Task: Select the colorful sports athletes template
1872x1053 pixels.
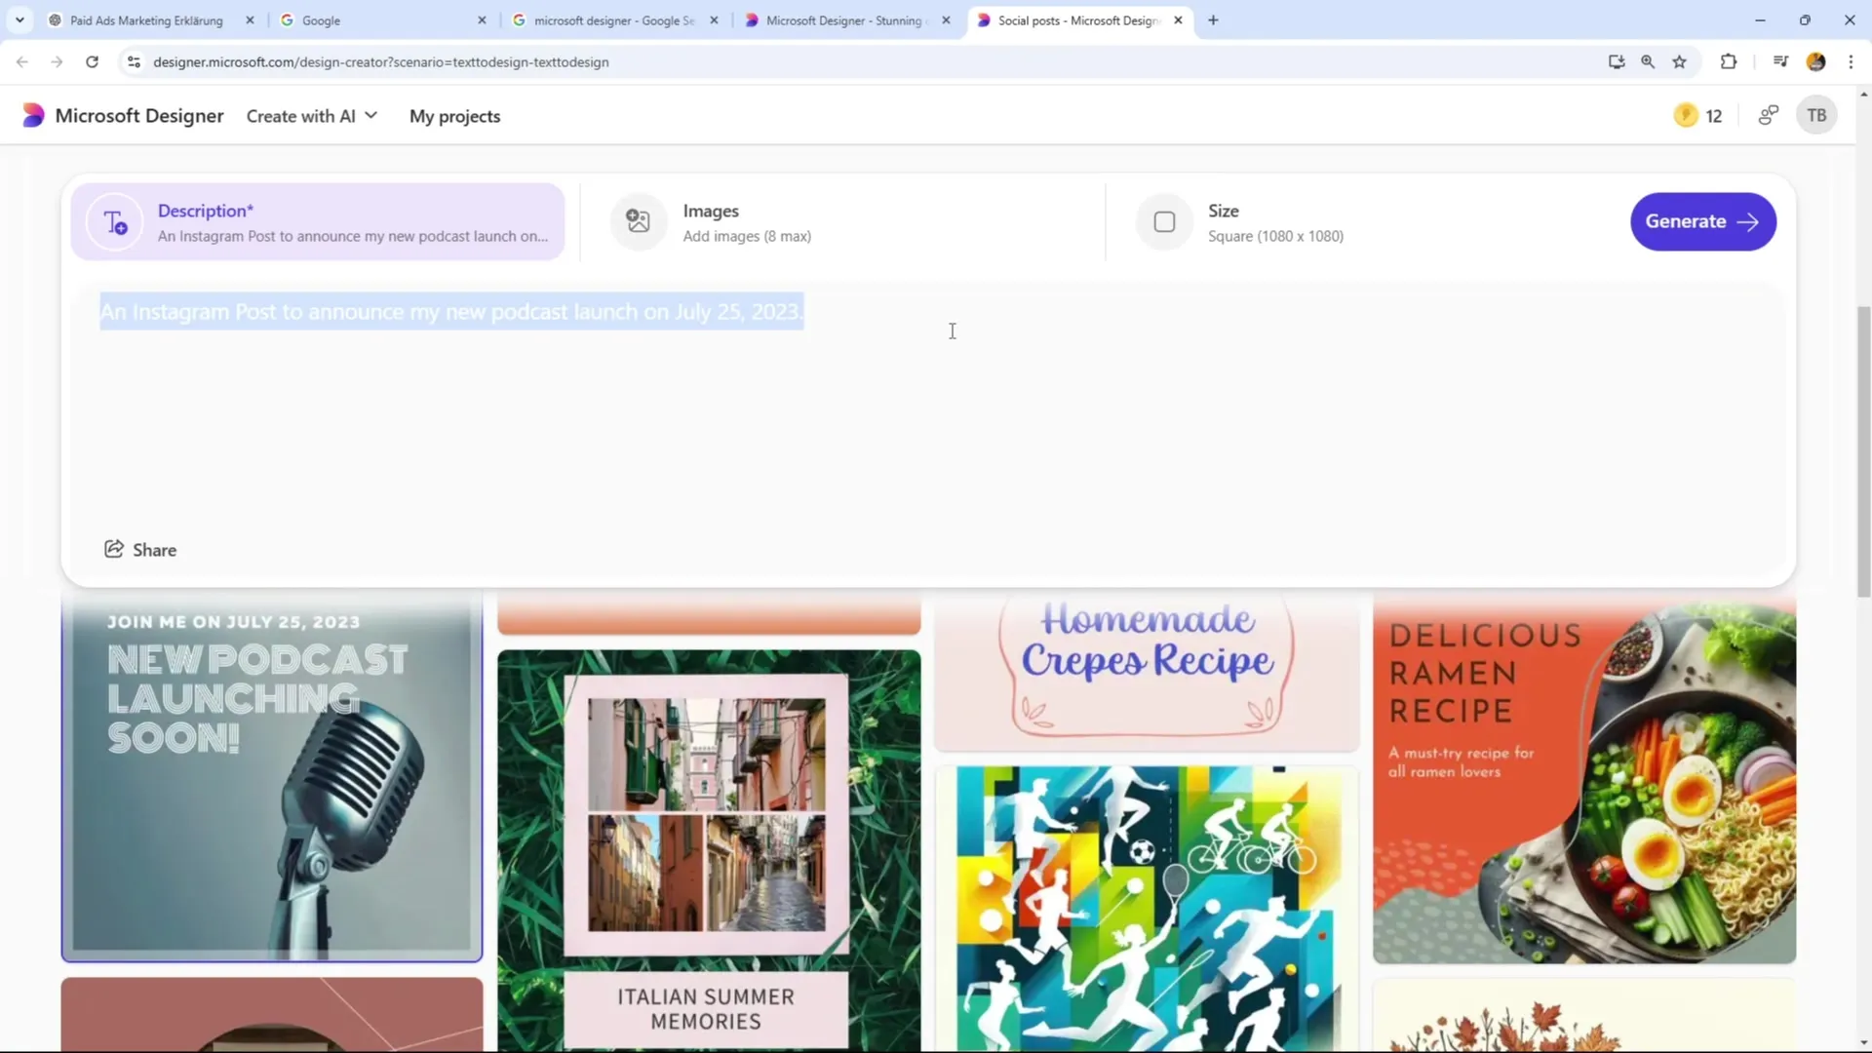Action: click(1147, 909)
